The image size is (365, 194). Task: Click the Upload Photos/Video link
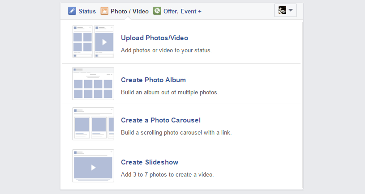click(155, 38)
